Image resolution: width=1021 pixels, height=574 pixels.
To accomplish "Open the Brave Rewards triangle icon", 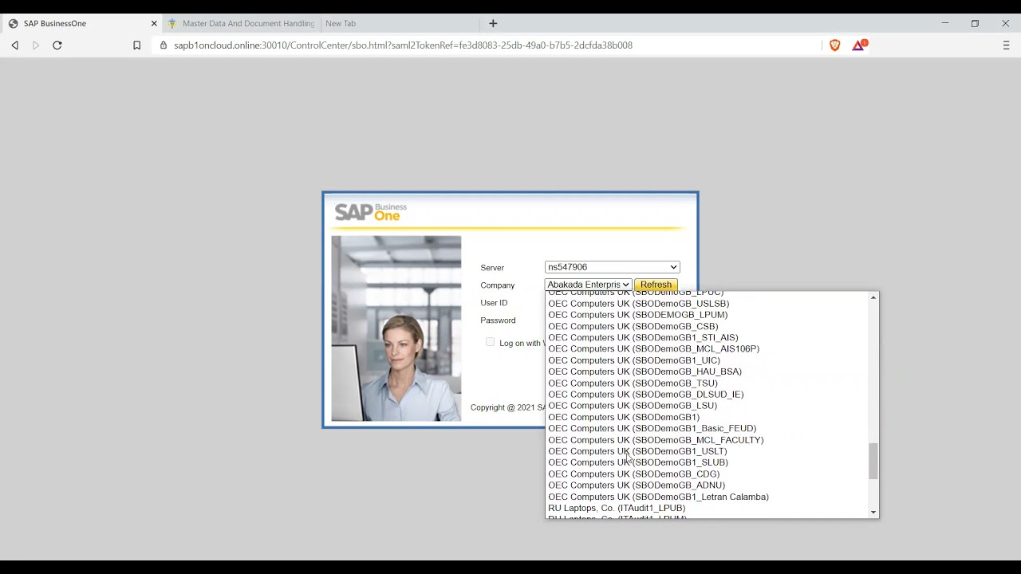I will tap(859, 45).
